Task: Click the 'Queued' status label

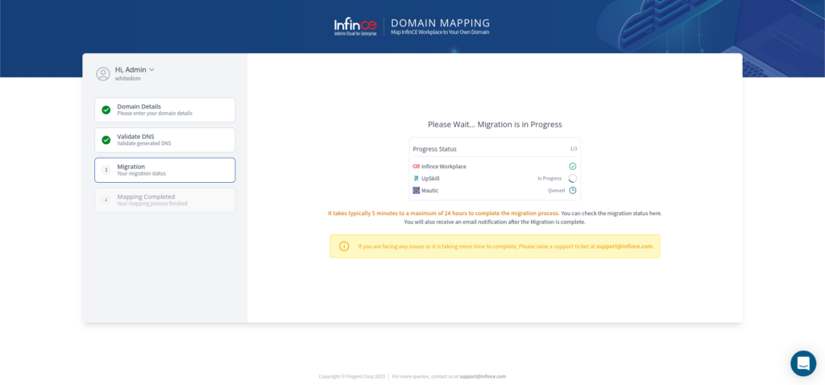Action: click(556, 190)
